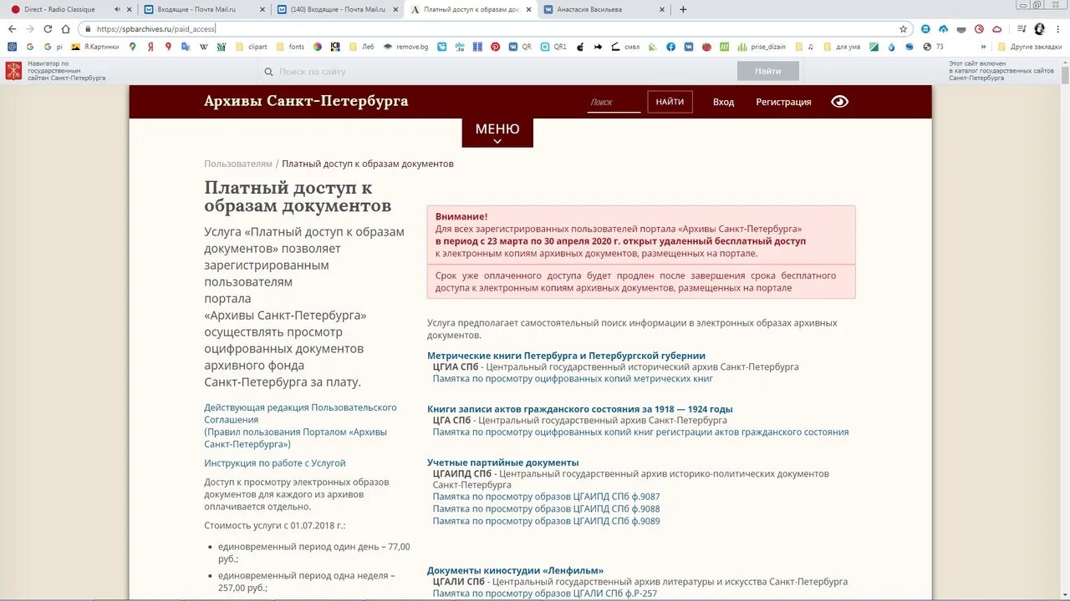Open the Пользователям breadcrumb
1070x601 pixels.
(238, 164)
